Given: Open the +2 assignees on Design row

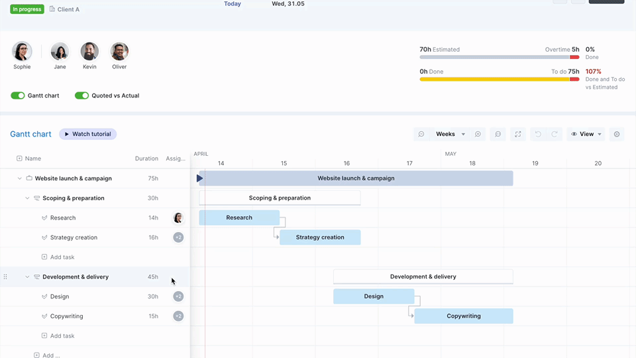Looking at the screenshot, I should pyautogui.click(x=178, y=296).
